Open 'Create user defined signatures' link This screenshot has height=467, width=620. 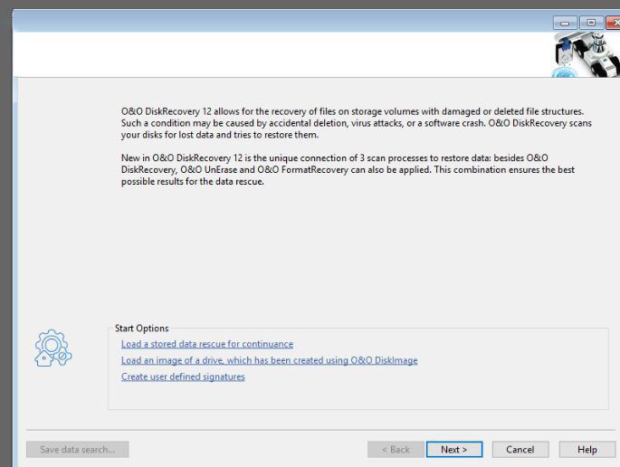183,376
